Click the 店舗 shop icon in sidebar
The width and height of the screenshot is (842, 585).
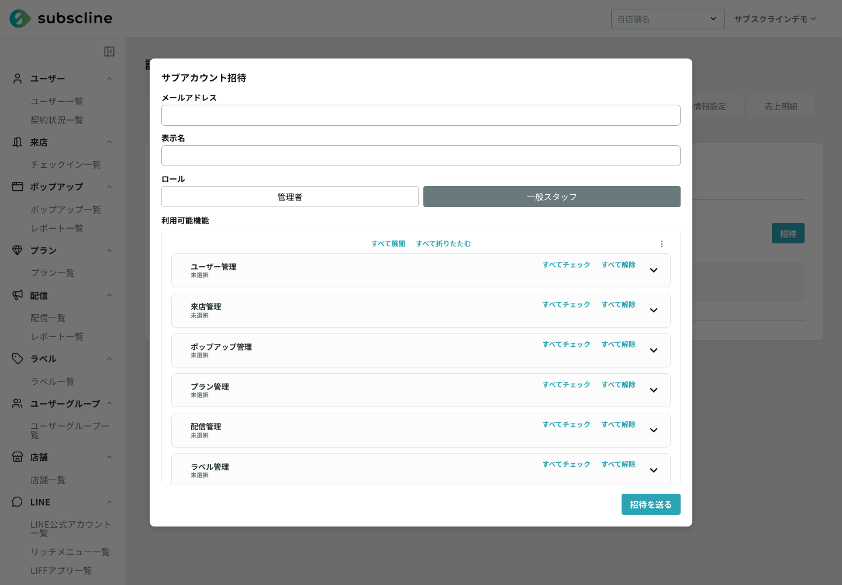pos(18,457)
